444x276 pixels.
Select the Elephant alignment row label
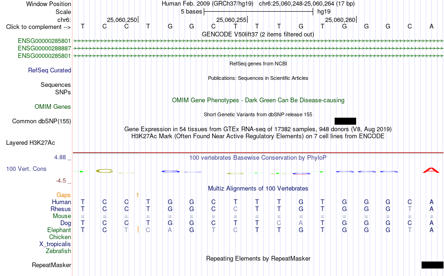click(x=59, y=230)
